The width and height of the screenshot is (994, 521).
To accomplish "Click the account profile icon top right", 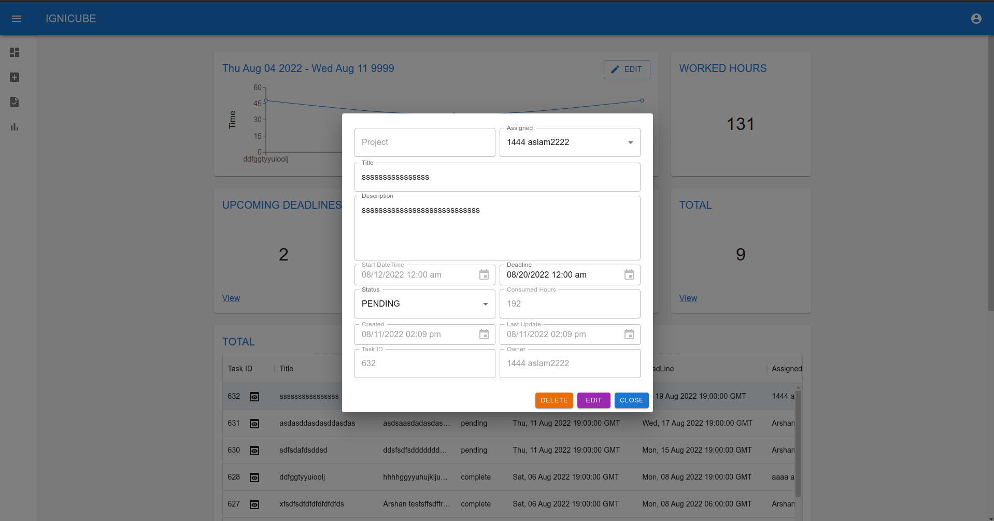I will click(x=976, y=18).
